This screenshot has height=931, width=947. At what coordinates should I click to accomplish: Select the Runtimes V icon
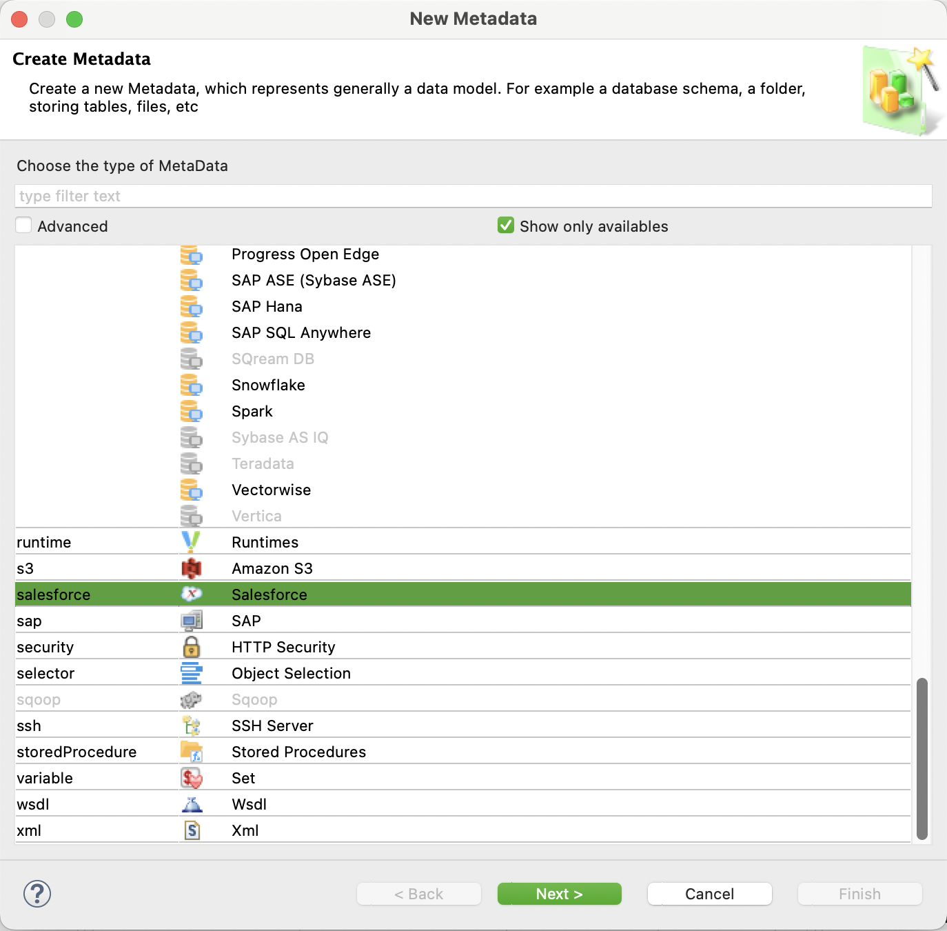(192, 541)
